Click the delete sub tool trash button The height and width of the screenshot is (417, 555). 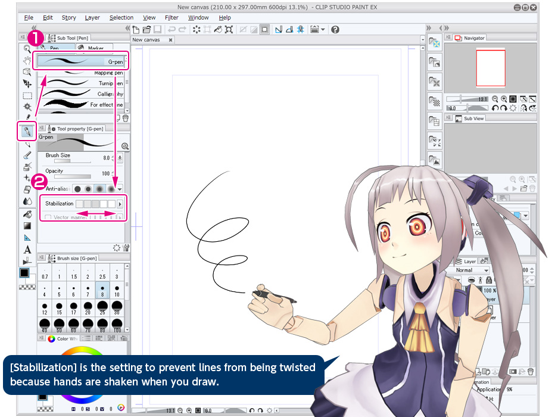point(126,118)
